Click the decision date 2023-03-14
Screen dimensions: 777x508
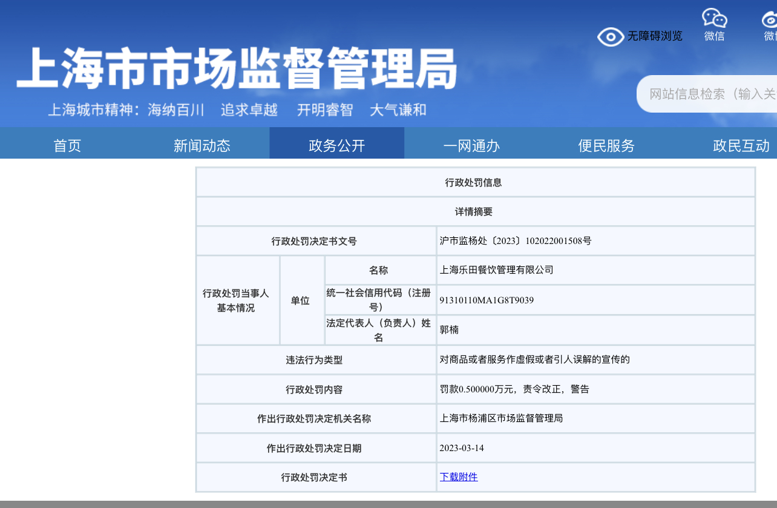point(462,448)
